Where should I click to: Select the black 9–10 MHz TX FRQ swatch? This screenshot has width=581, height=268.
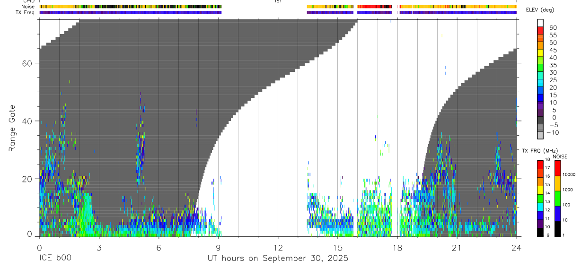540,232
